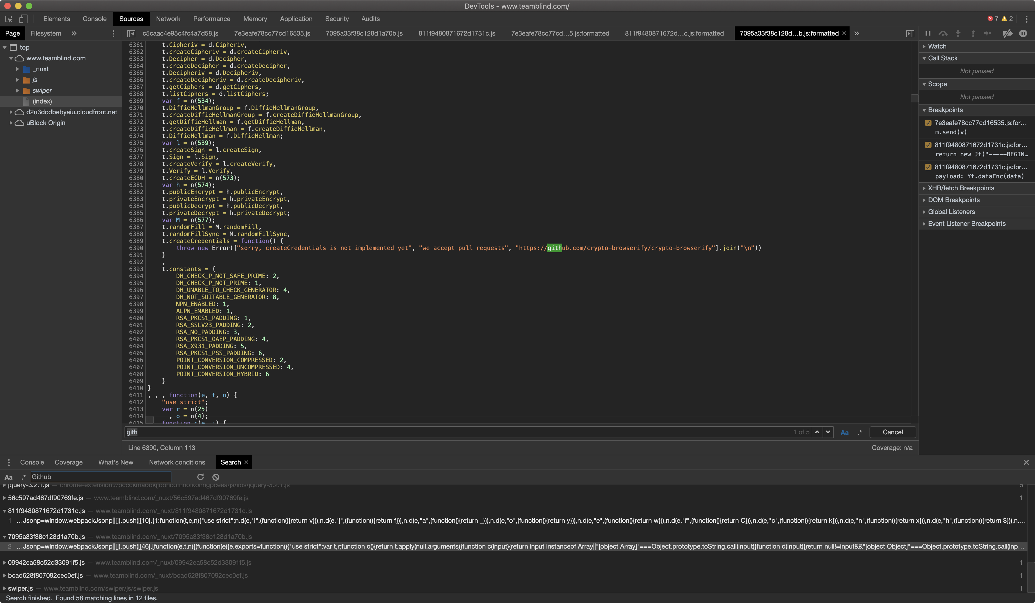Click the code editor vertical scrollbar thumb

[914, 98]
